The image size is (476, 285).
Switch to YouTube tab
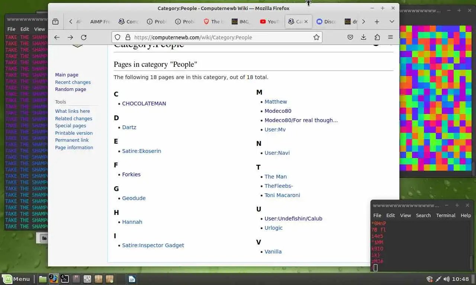click(270, 22)
